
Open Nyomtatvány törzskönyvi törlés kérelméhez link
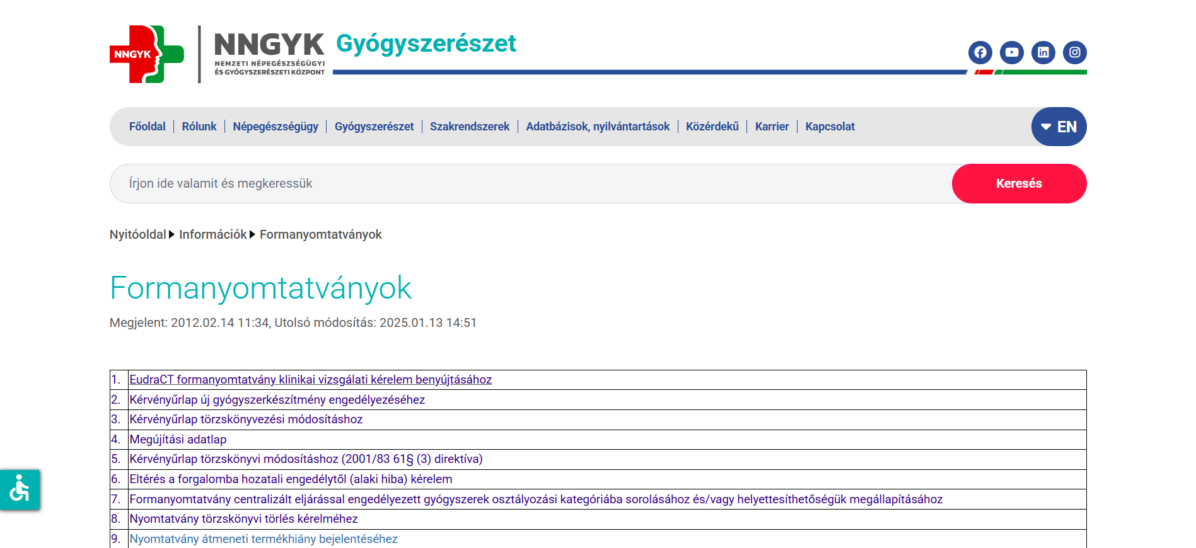pos(243,519)
